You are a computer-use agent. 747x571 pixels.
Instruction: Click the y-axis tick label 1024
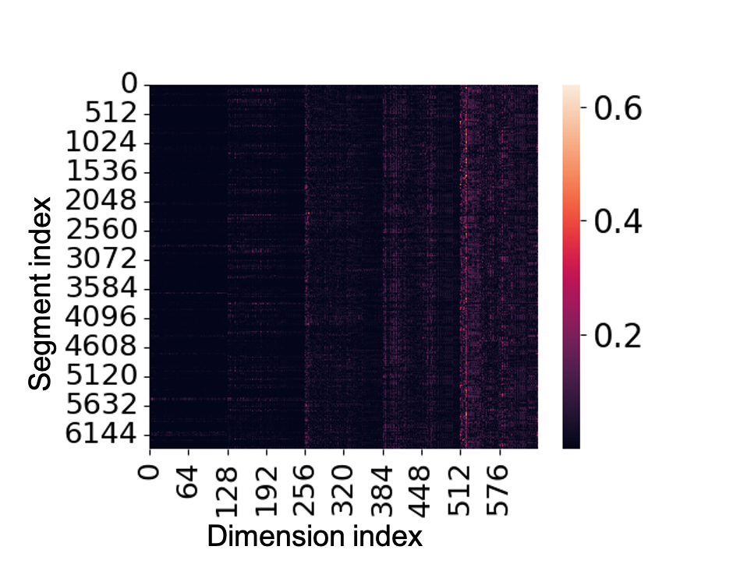click(101, 143)
